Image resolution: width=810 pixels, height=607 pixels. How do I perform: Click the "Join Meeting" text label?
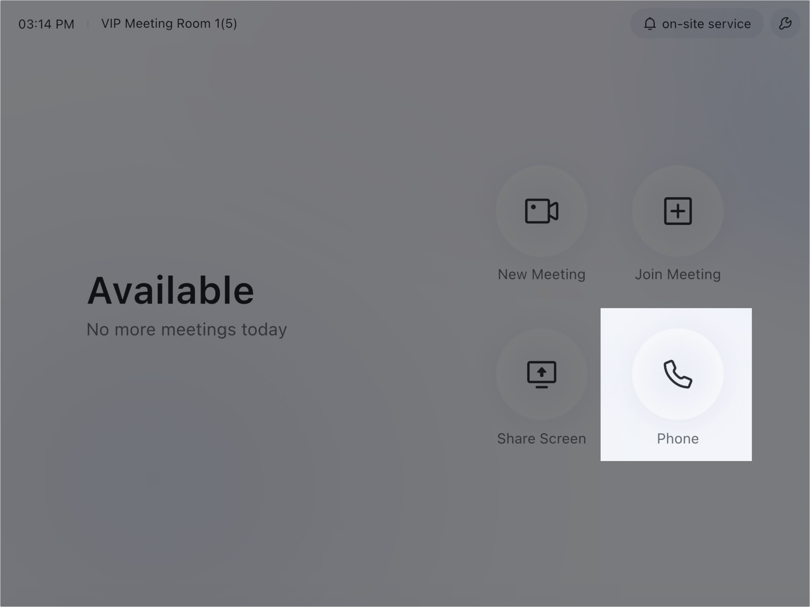(x=678, y=274)
